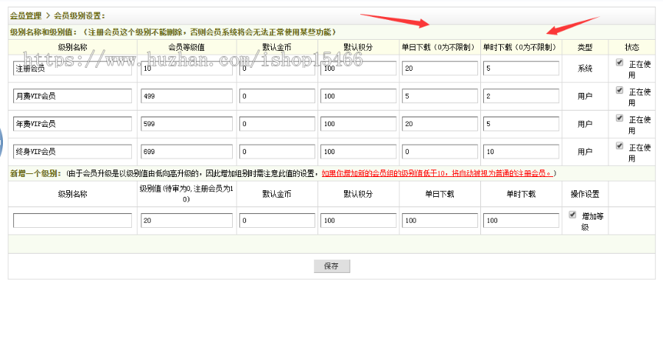Focus new level row 单时下载 field
This screenshot has height=337, width=663.
tap(520, 220)
